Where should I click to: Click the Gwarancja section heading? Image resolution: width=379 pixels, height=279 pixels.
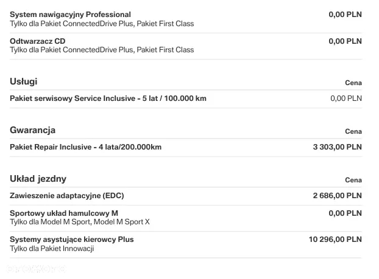(x=32, y=130)
